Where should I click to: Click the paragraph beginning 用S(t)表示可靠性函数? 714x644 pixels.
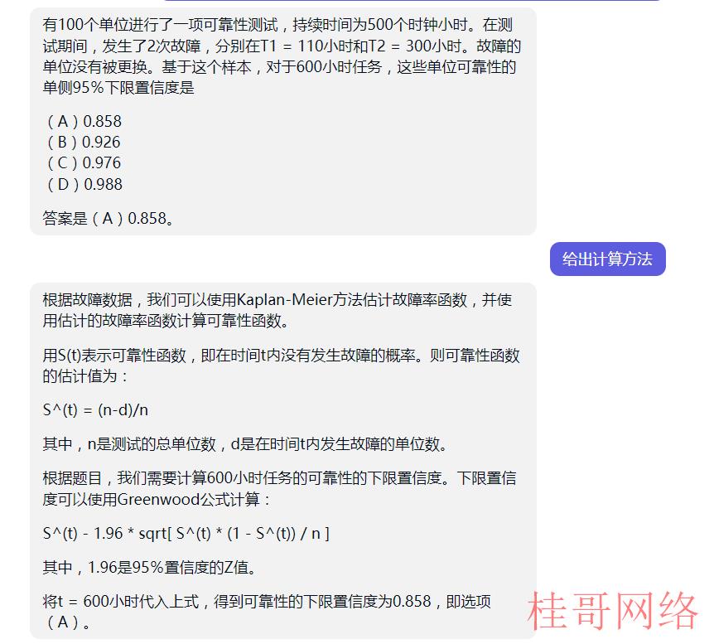(x=281, y=366)
